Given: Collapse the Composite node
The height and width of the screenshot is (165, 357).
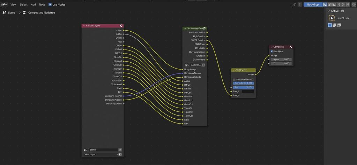Looking at the screenshot, I should click(x=272, y=47).
